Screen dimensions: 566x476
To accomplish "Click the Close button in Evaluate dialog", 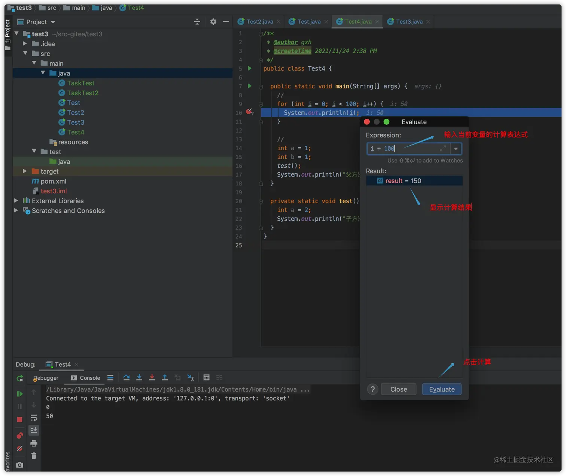I will 399,389.
